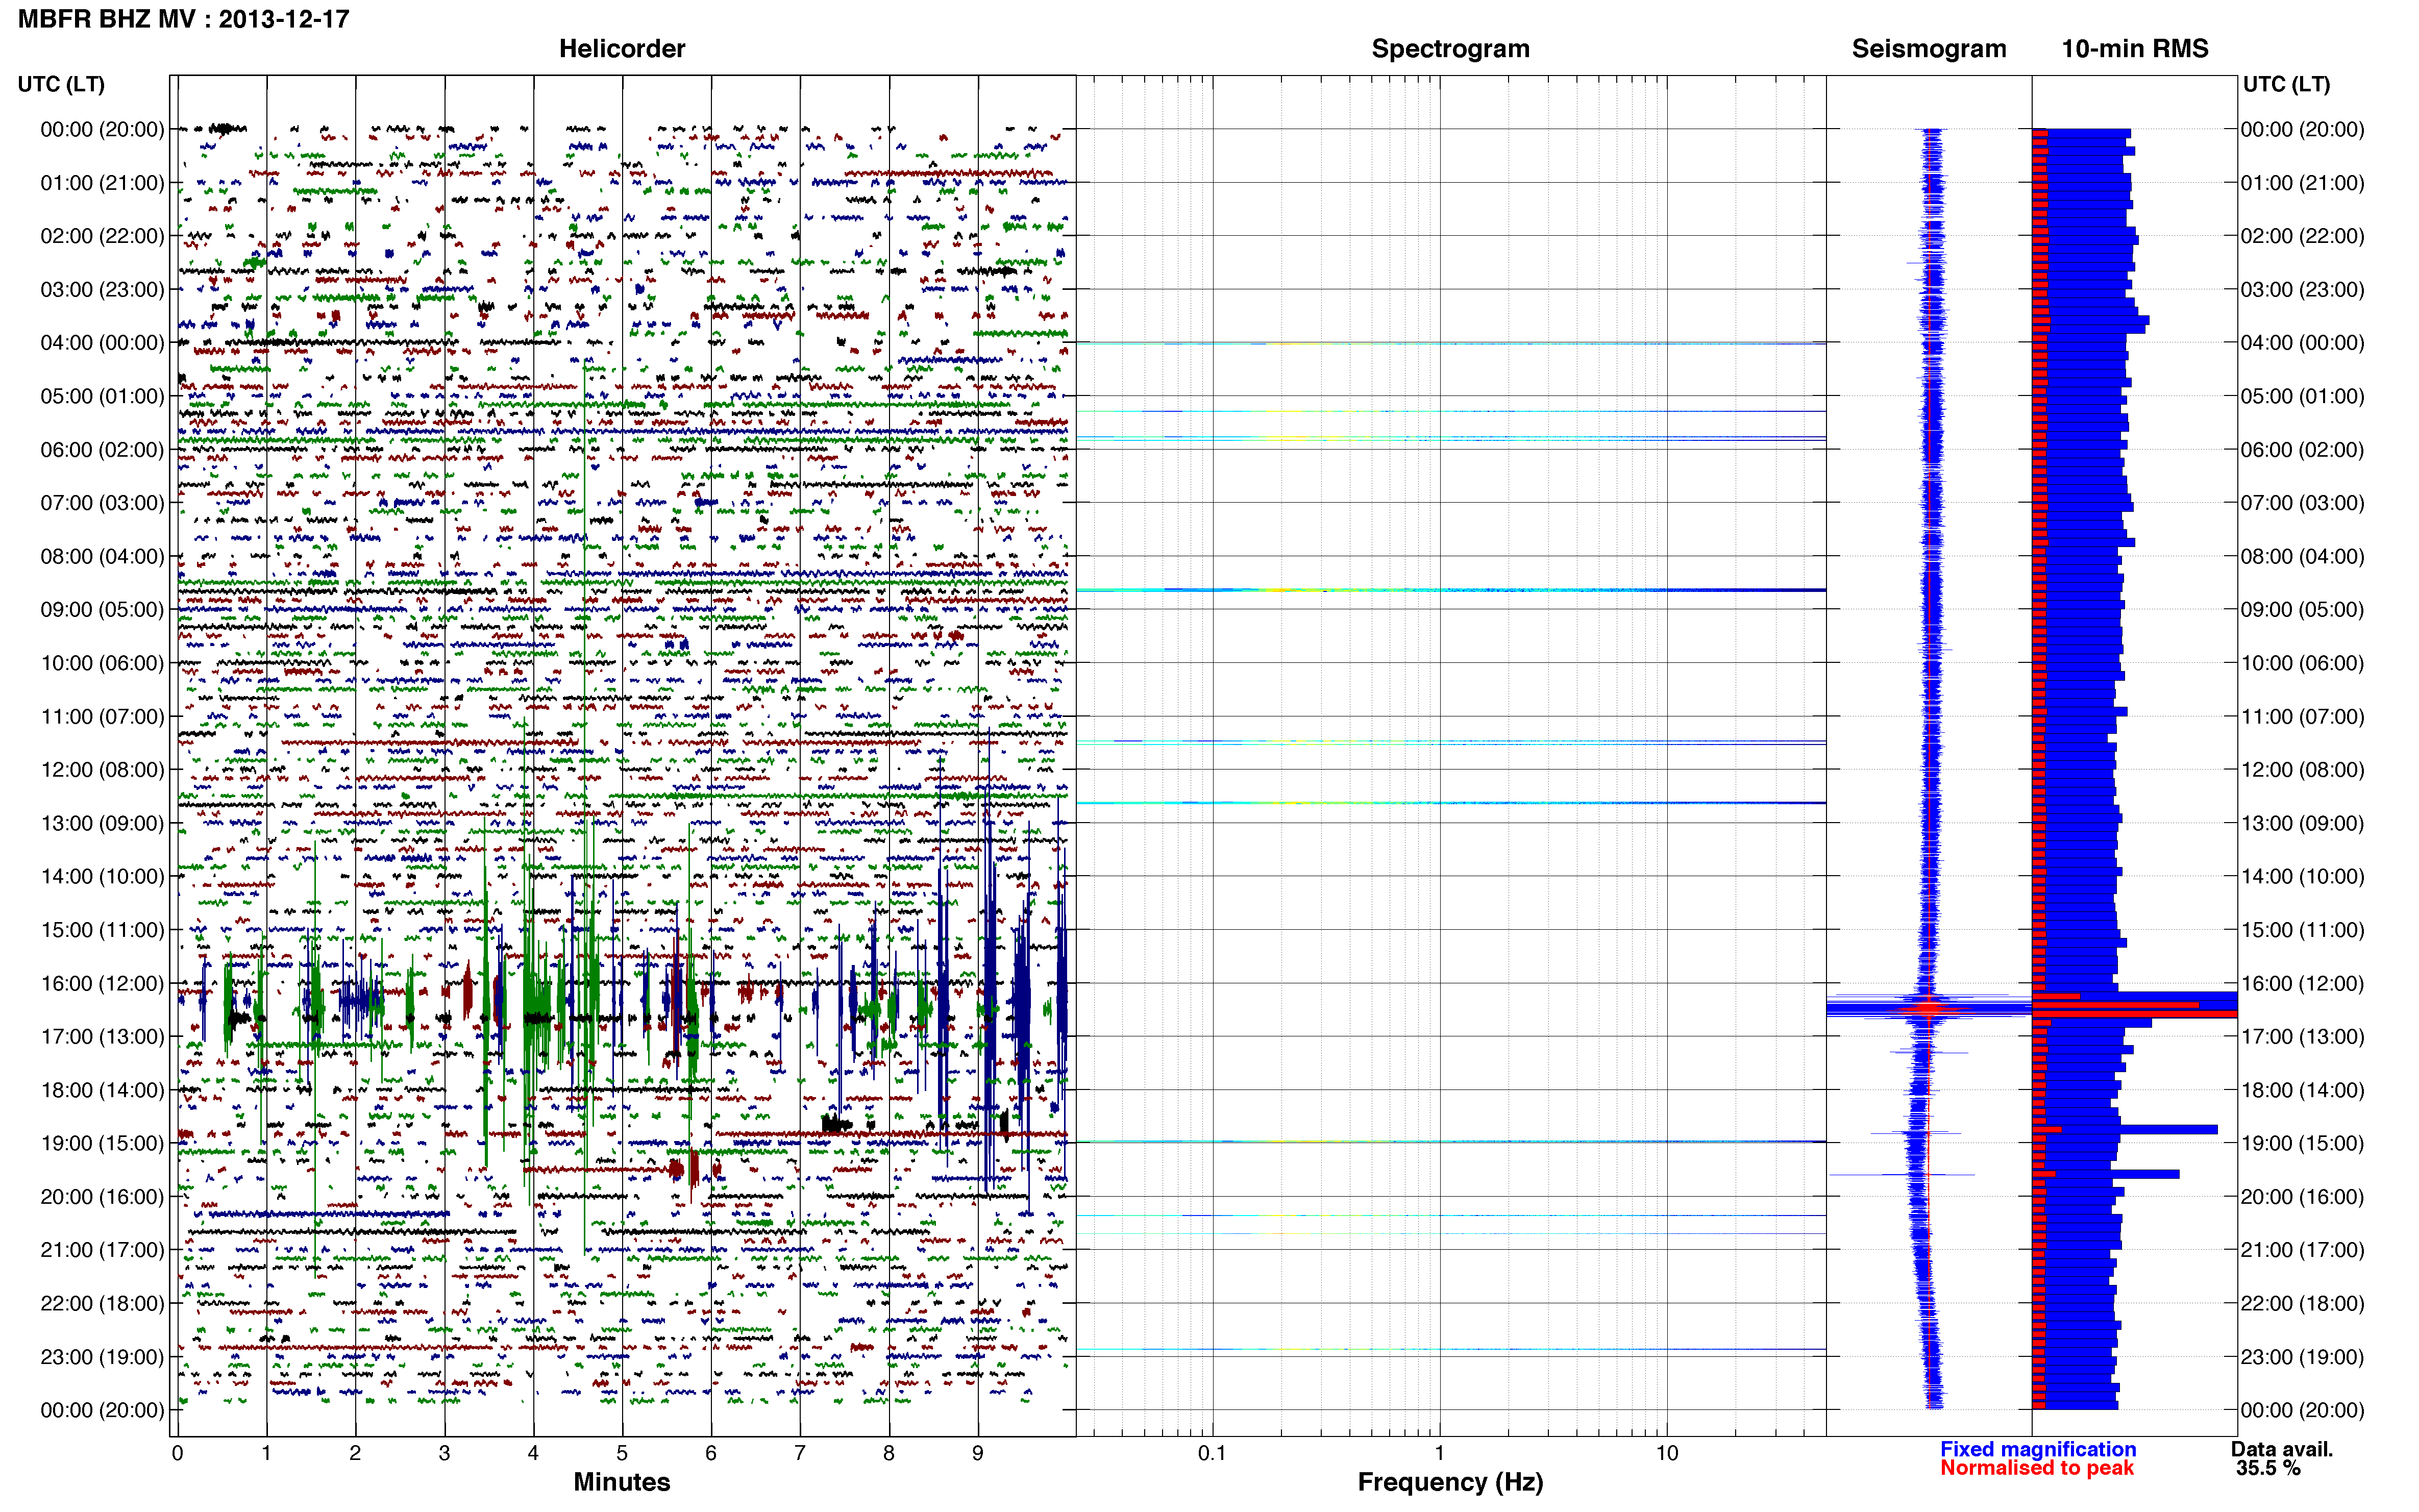Click the 'Fixed magnification' legend text
Screen dimensions: 2419x1512
[x=2038, y=1449]
